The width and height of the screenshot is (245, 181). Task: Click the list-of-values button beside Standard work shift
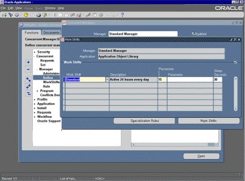(x=107, y=80)
